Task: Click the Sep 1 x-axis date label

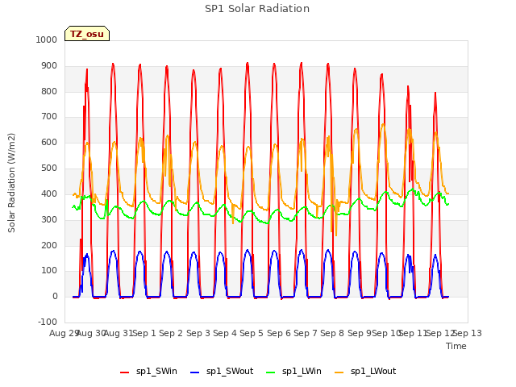Action: [144, 333]
